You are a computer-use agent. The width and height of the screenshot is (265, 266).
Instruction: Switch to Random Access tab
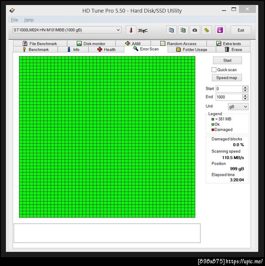[x=178, y=44]
